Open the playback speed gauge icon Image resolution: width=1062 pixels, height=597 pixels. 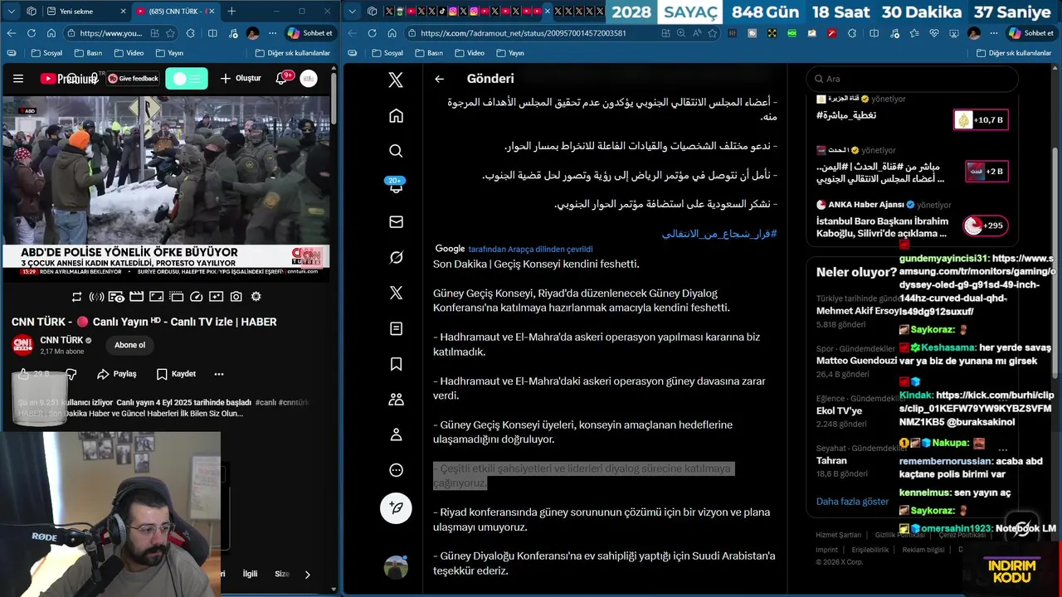[x=196, y=297]
